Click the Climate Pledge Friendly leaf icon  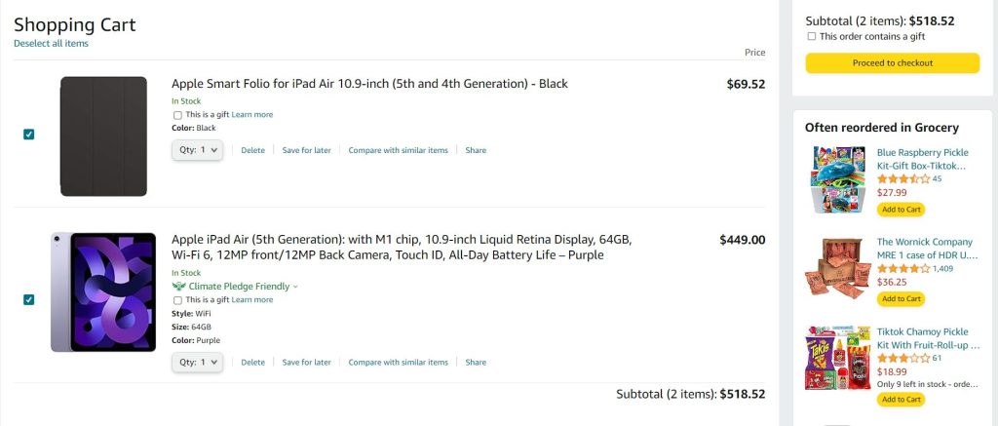pyautogui.click(x=177, y=287)
